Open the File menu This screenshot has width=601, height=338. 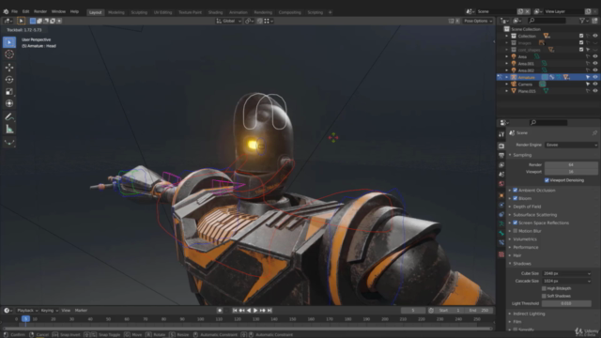coord(15,11)
